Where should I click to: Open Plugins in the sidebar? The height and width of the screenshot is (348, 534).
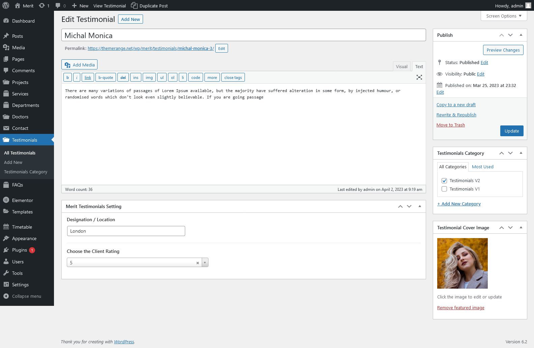20,250
